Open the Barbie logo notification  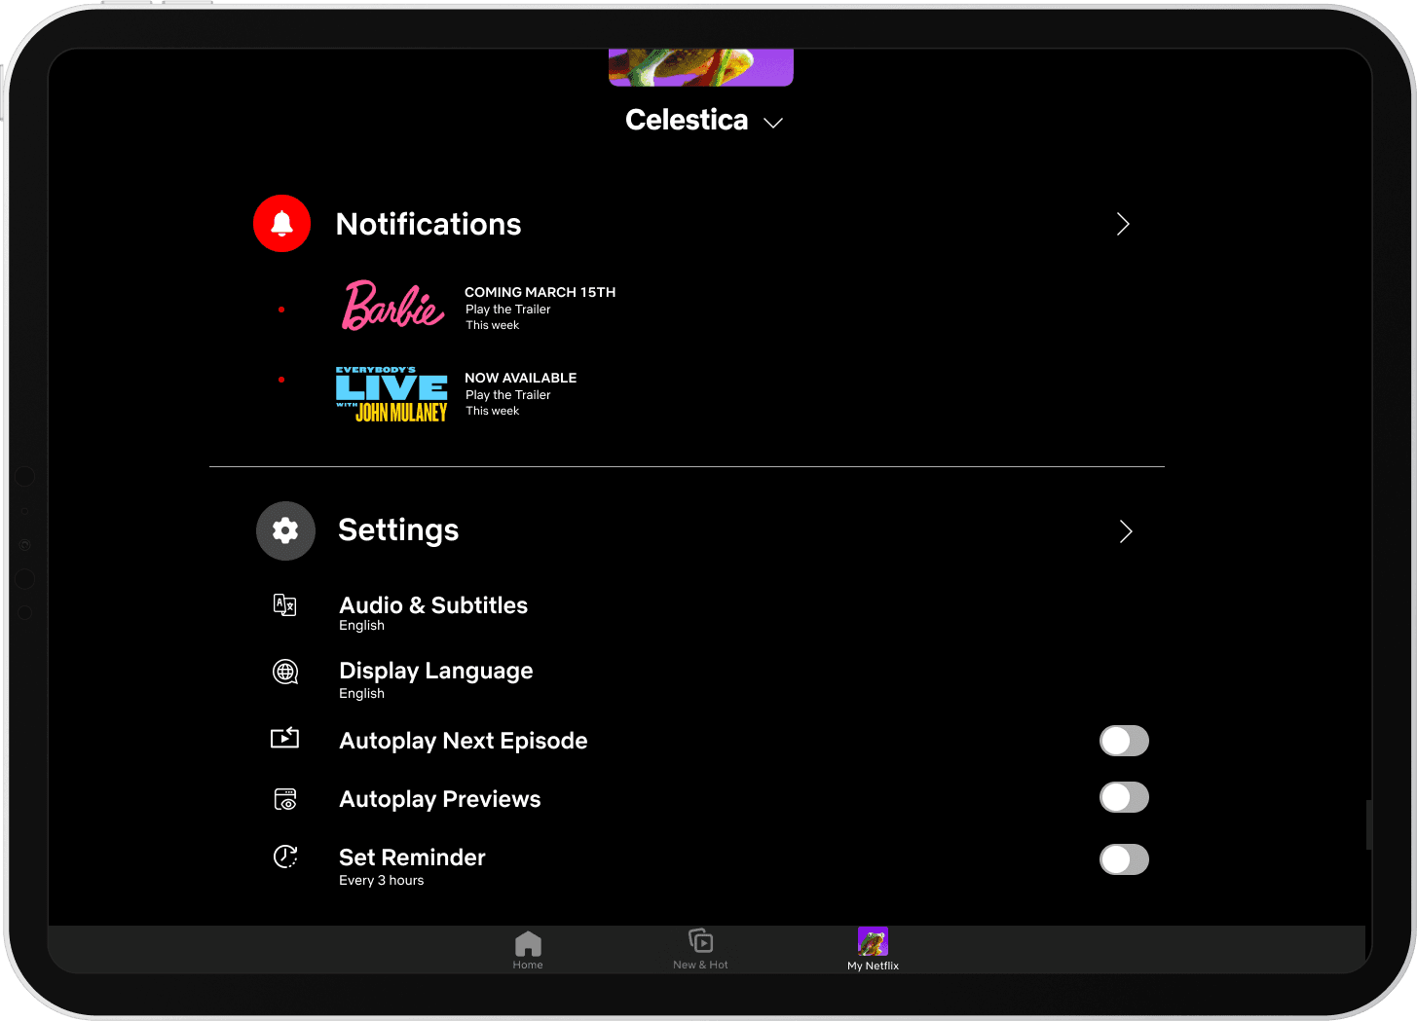(x=392, y=306)
